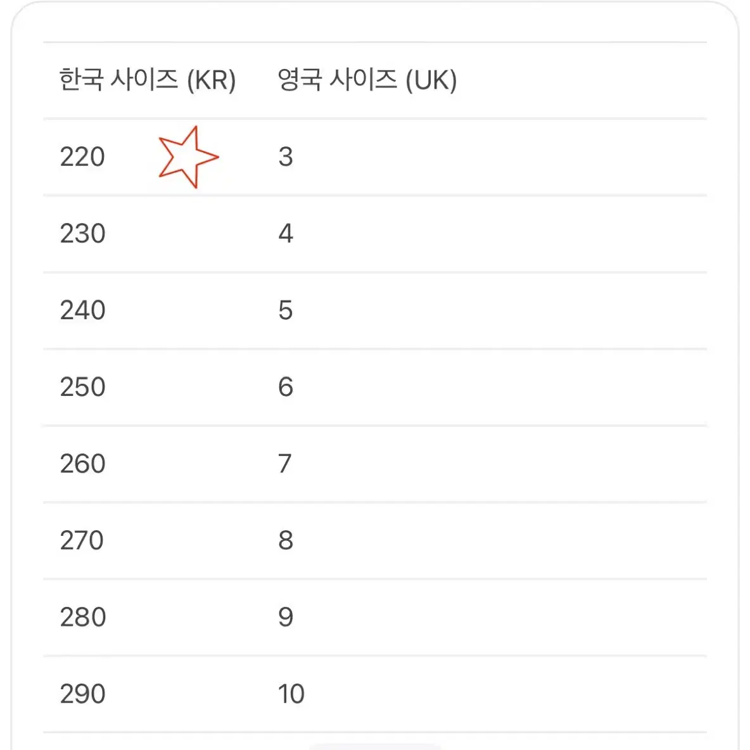Select the 한국 사이즈 (KR) column header
750x750 pixels.
(x=148, y=80)
